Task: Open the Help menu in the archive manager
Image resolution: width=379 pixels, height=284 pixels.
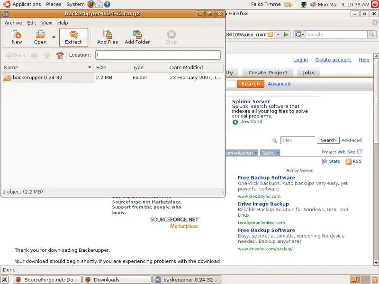Action: (63, 23)
